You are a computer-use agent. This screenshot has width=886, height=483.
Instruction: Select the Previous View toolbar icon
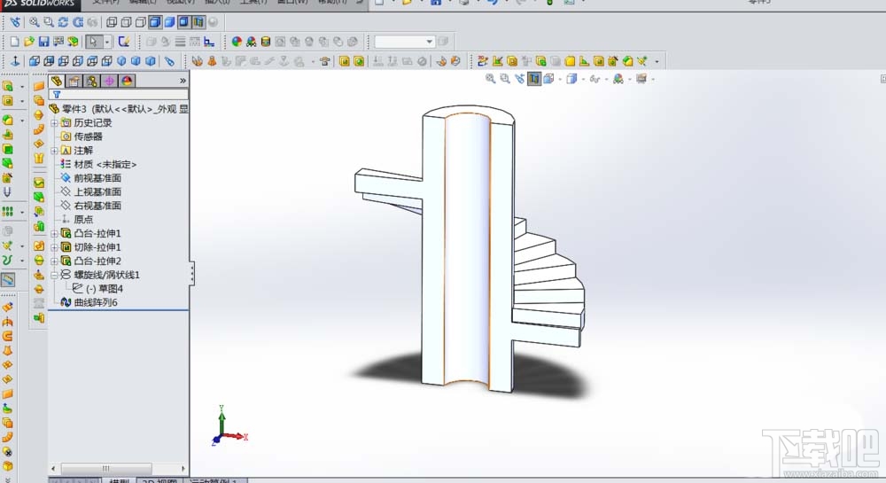coord(14,22)
